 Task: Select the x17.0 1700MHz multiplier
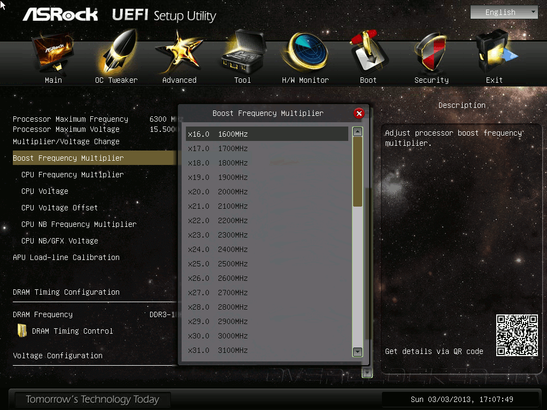pyautogui.click(x=267, y=148)
